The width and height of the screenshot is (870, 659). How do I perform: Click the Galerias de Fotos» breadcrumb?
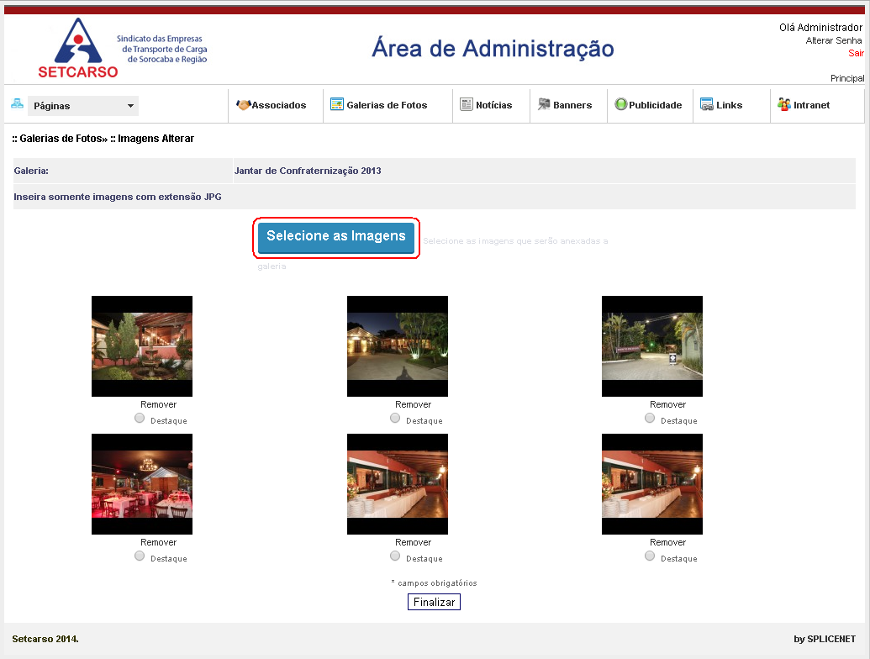click(63, 139)
